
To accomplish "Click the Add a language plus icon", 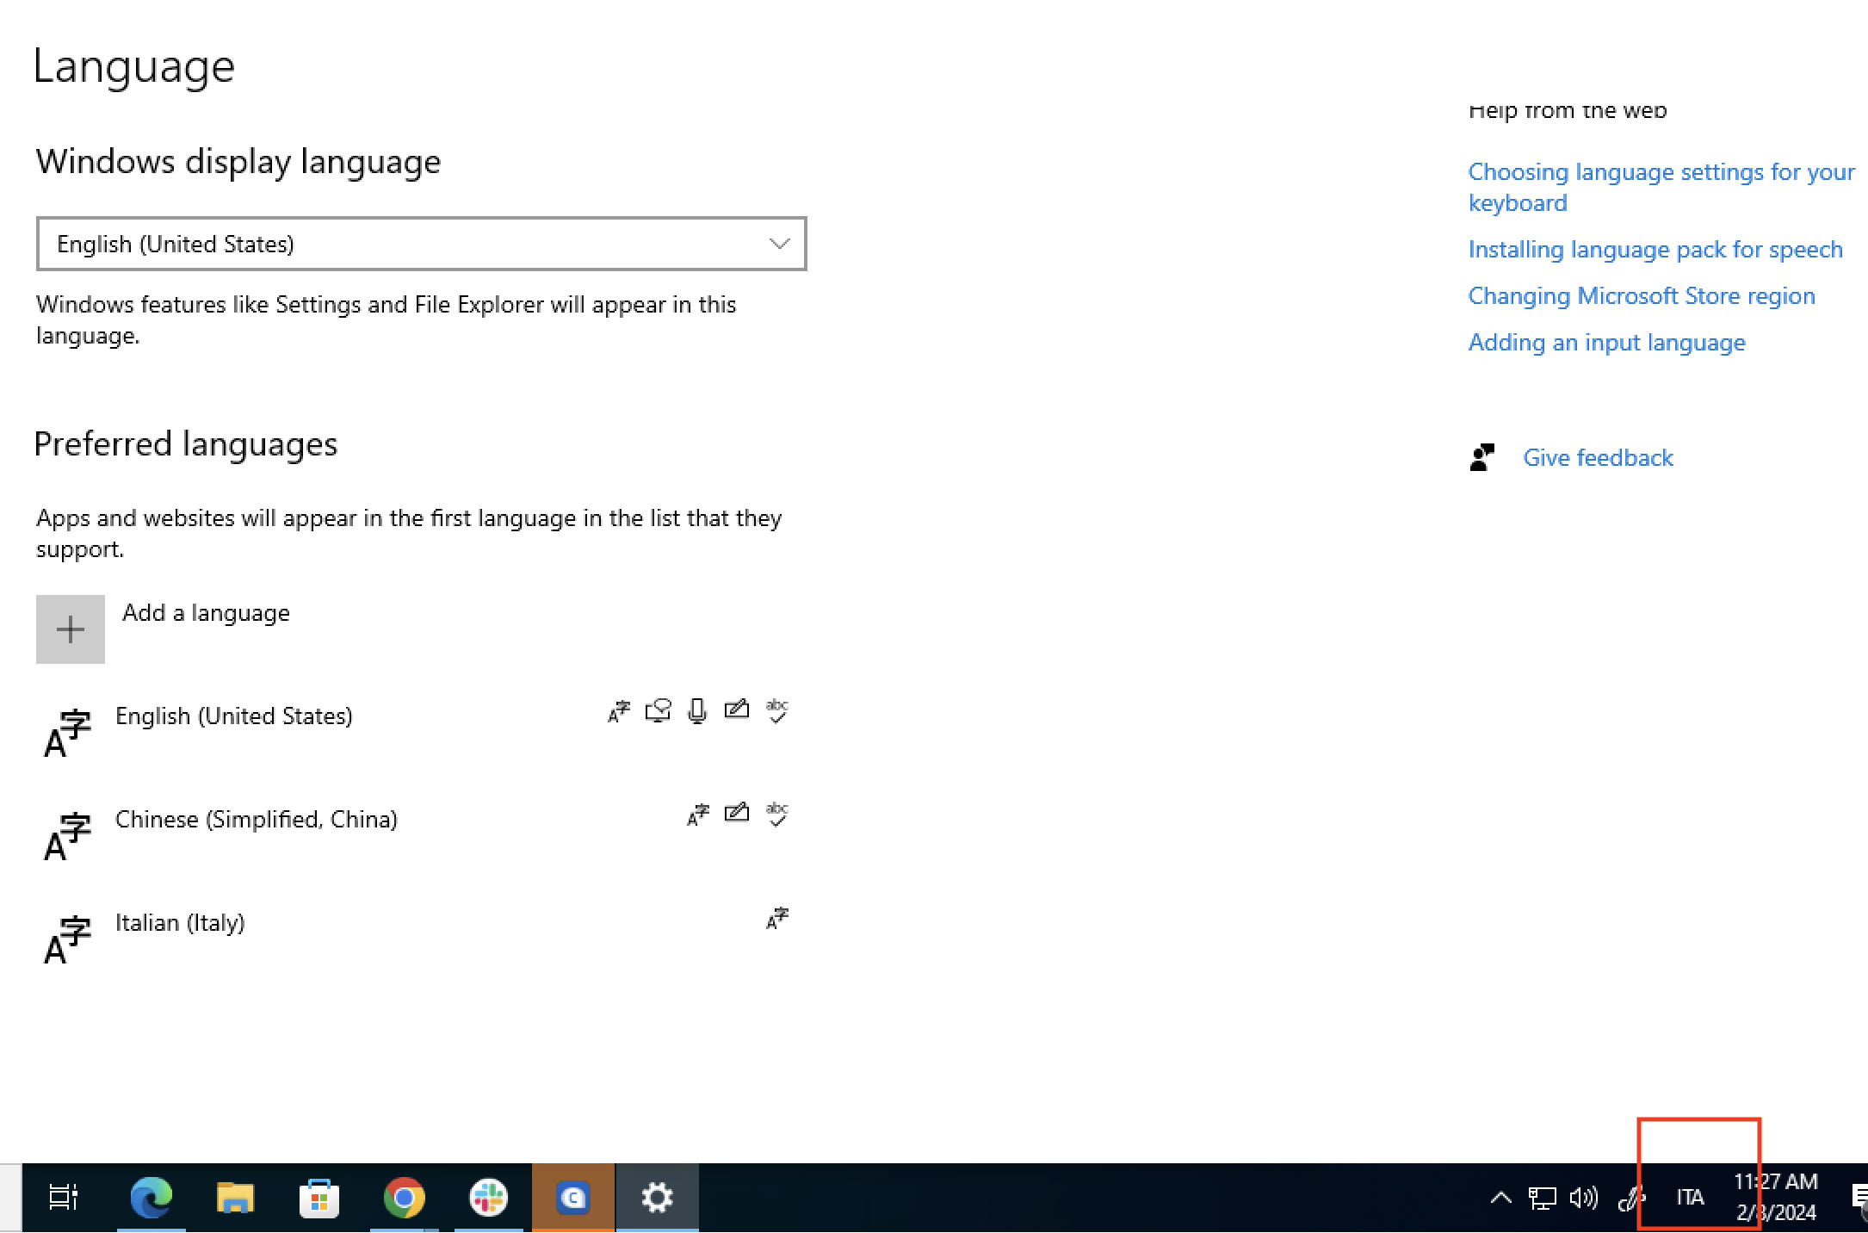I will tap(70, 629).
